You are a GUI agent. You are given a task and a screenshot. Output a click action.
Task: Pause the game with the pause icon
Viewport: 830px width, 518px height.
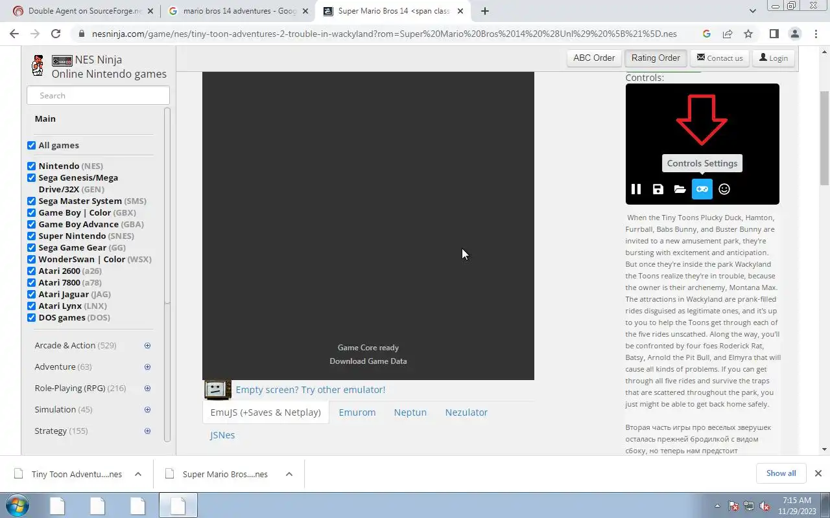coord(636,189)
